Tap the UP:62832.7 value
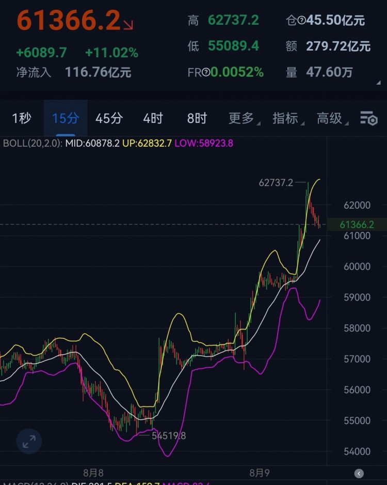Viewport: 387px width, 485px height. click(x=147, y=144)
